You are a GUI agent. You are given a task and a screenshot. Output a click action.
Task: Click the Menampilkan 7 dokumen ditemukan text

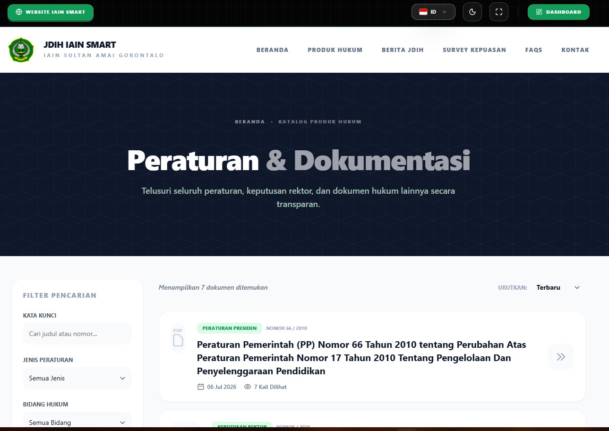click(213, 287)
